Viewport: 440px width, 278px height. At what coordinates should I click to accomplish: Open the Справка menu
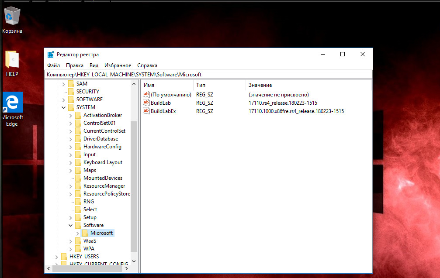click(147, 65)
